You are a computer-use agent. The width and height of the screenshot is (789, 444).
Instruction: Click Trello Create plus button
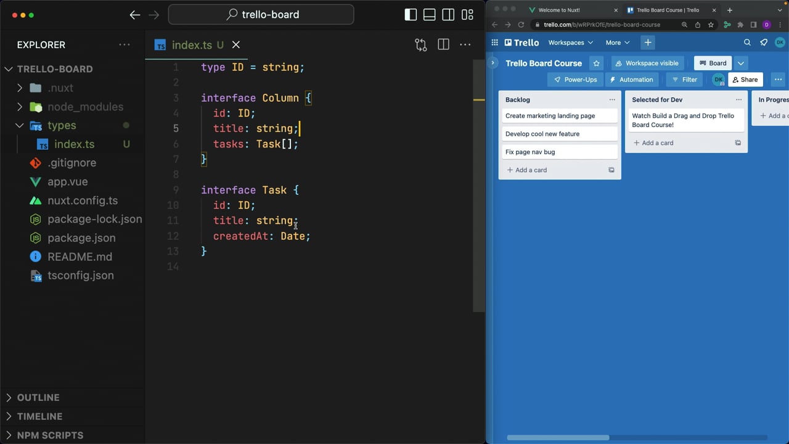pyautogui.click(x=648, y=43)
